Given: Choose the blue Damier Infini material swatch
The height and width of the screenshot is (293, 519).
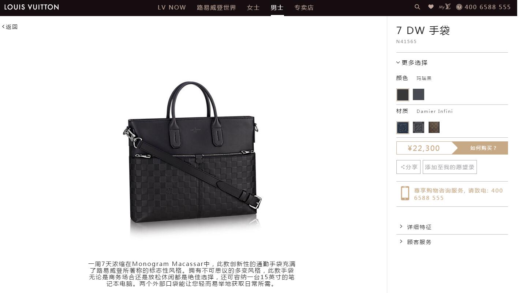Looking at the screenshot, I should 403,128.
